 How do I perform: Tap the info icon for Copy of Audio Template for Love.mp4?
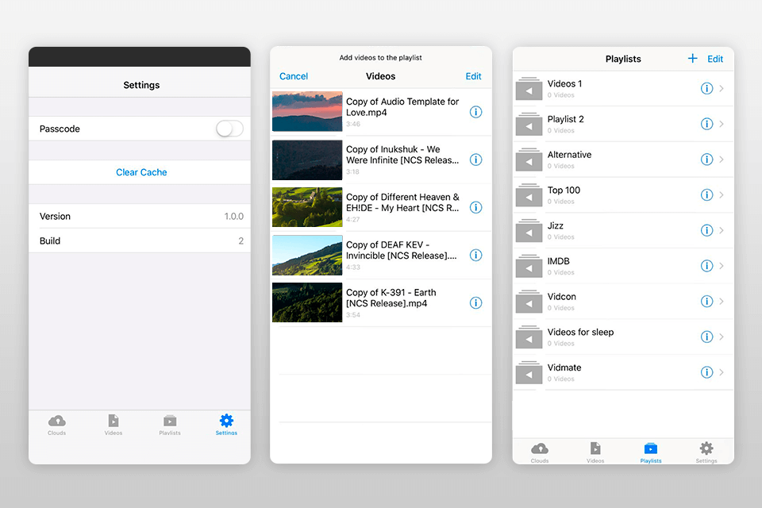tap(475, 112)
